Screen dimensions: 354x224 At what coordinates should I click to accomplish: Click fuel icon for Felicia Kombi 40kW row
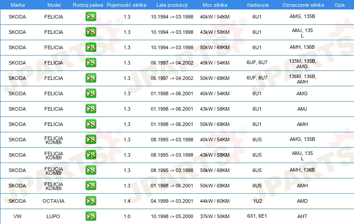click(91, 140)
